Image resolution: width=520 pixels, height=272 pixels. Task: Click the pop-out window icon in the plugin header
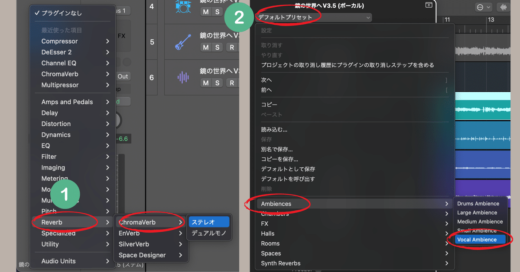(x=429, y=5)
